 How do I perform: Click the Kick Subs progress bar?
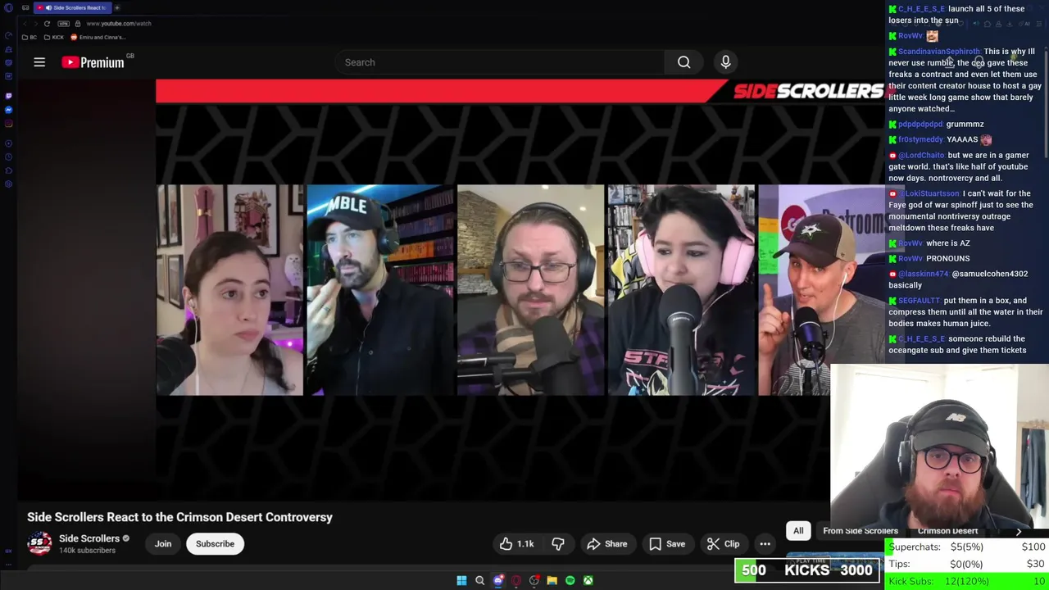click(967, 581)
